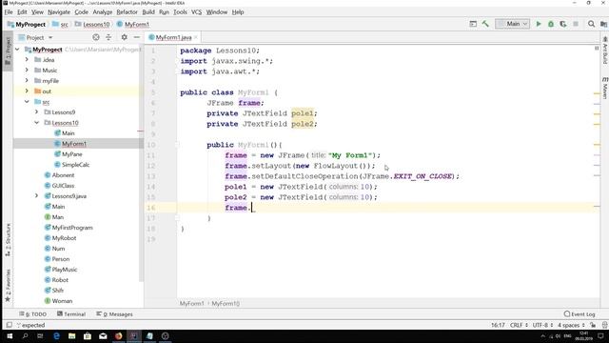The height and width of the screenshot is (343, 609).
Task: Expand the myFile folder
Action: pyautogui.click(x=27, y=80)
